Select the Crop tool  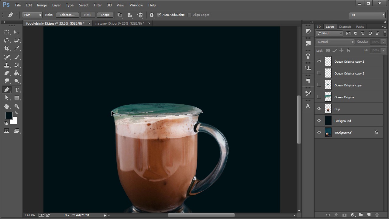7,48
